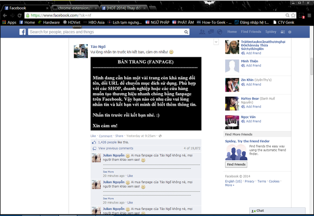Add Minh Thiện as friend
The height and width of the screenshot is (216, 314).
point(251,66)
